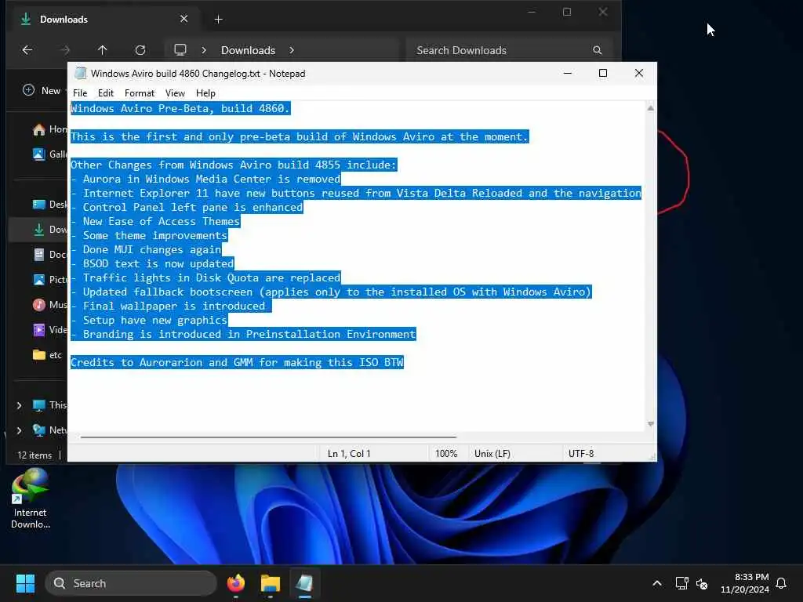Minimize the Notepad window
The height and width of the screenshot is (602, 803).
point(568,73)
